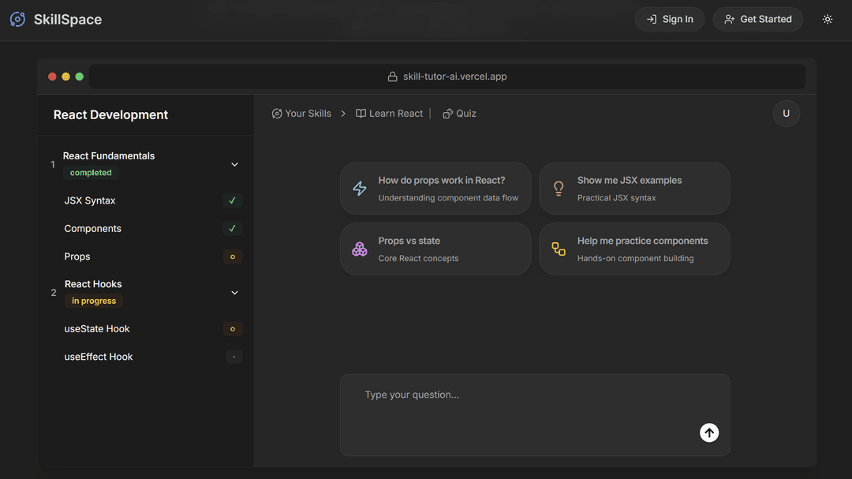Open the Quiz tab

(x=459, y=114)
